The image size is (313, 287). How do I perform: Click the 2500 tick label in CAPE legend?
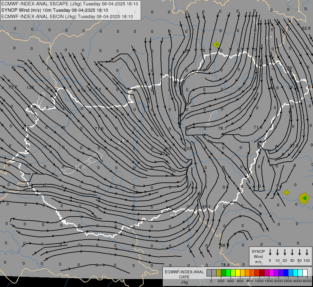pos(288,281)
